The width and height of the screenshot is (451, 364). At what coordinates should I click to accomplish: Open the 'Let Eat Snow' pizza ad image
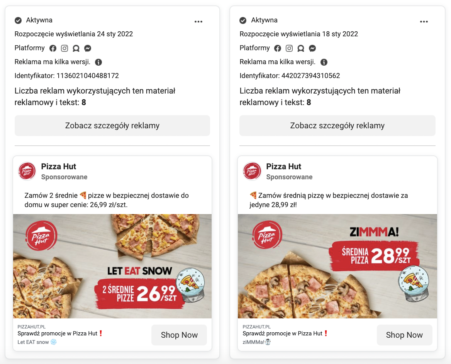112,266
